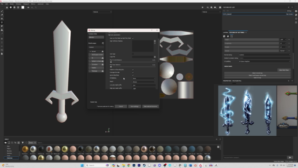
Task: Click the Cancel button in Baking dialog
Action: [x=121, y=106]
